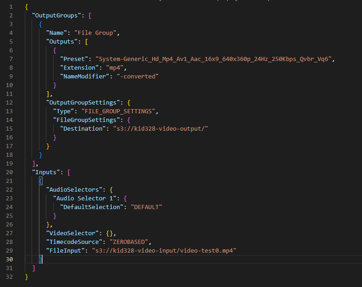
Task: Click the "Inputs" key
Action: tap(46, 172)
